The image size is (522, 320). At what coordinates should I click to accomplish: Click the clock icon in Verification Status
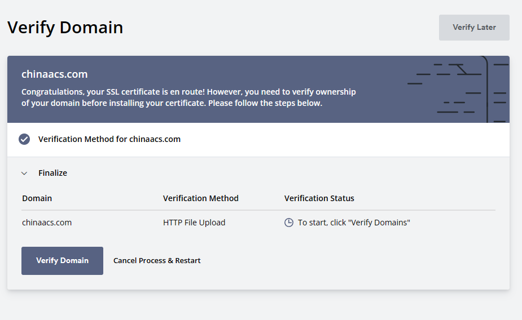pyautogui.click(x=288, y=223)
